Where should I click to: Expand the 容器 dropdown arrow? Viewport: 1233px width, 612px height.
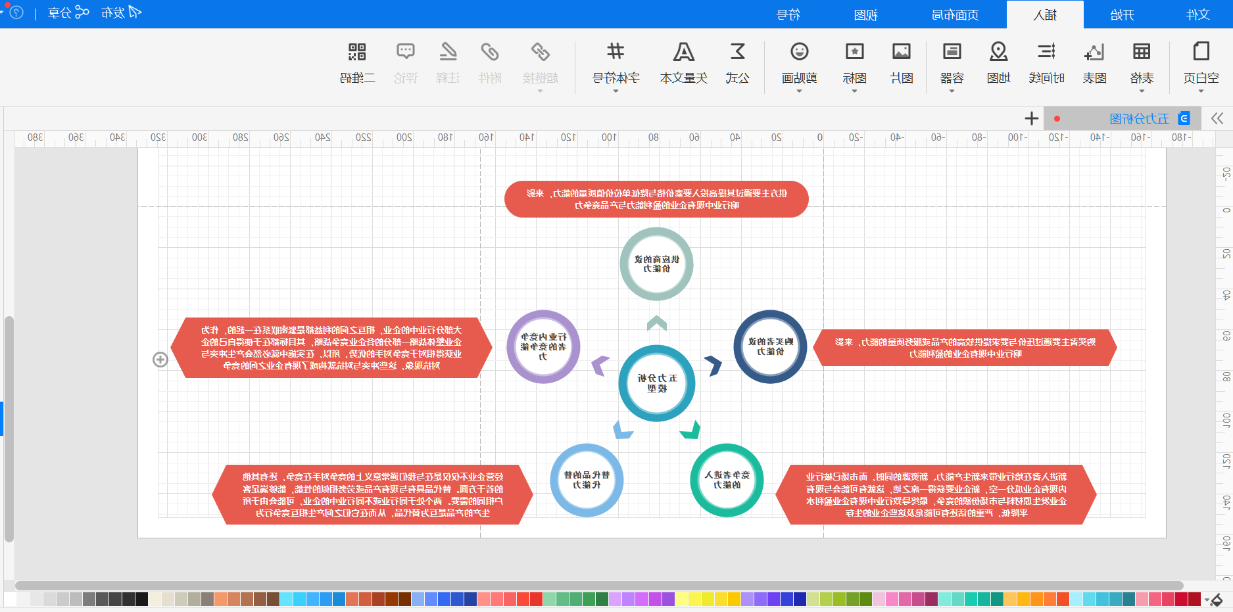pos(952,91)
